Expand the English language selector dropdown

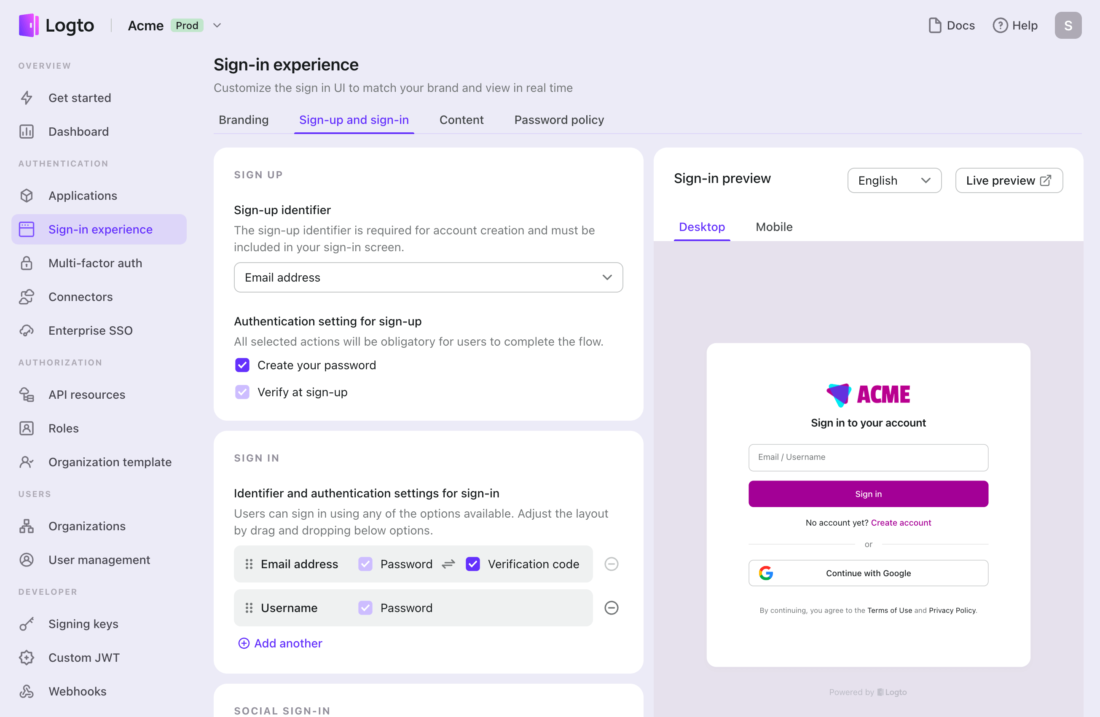click(893, 180)
